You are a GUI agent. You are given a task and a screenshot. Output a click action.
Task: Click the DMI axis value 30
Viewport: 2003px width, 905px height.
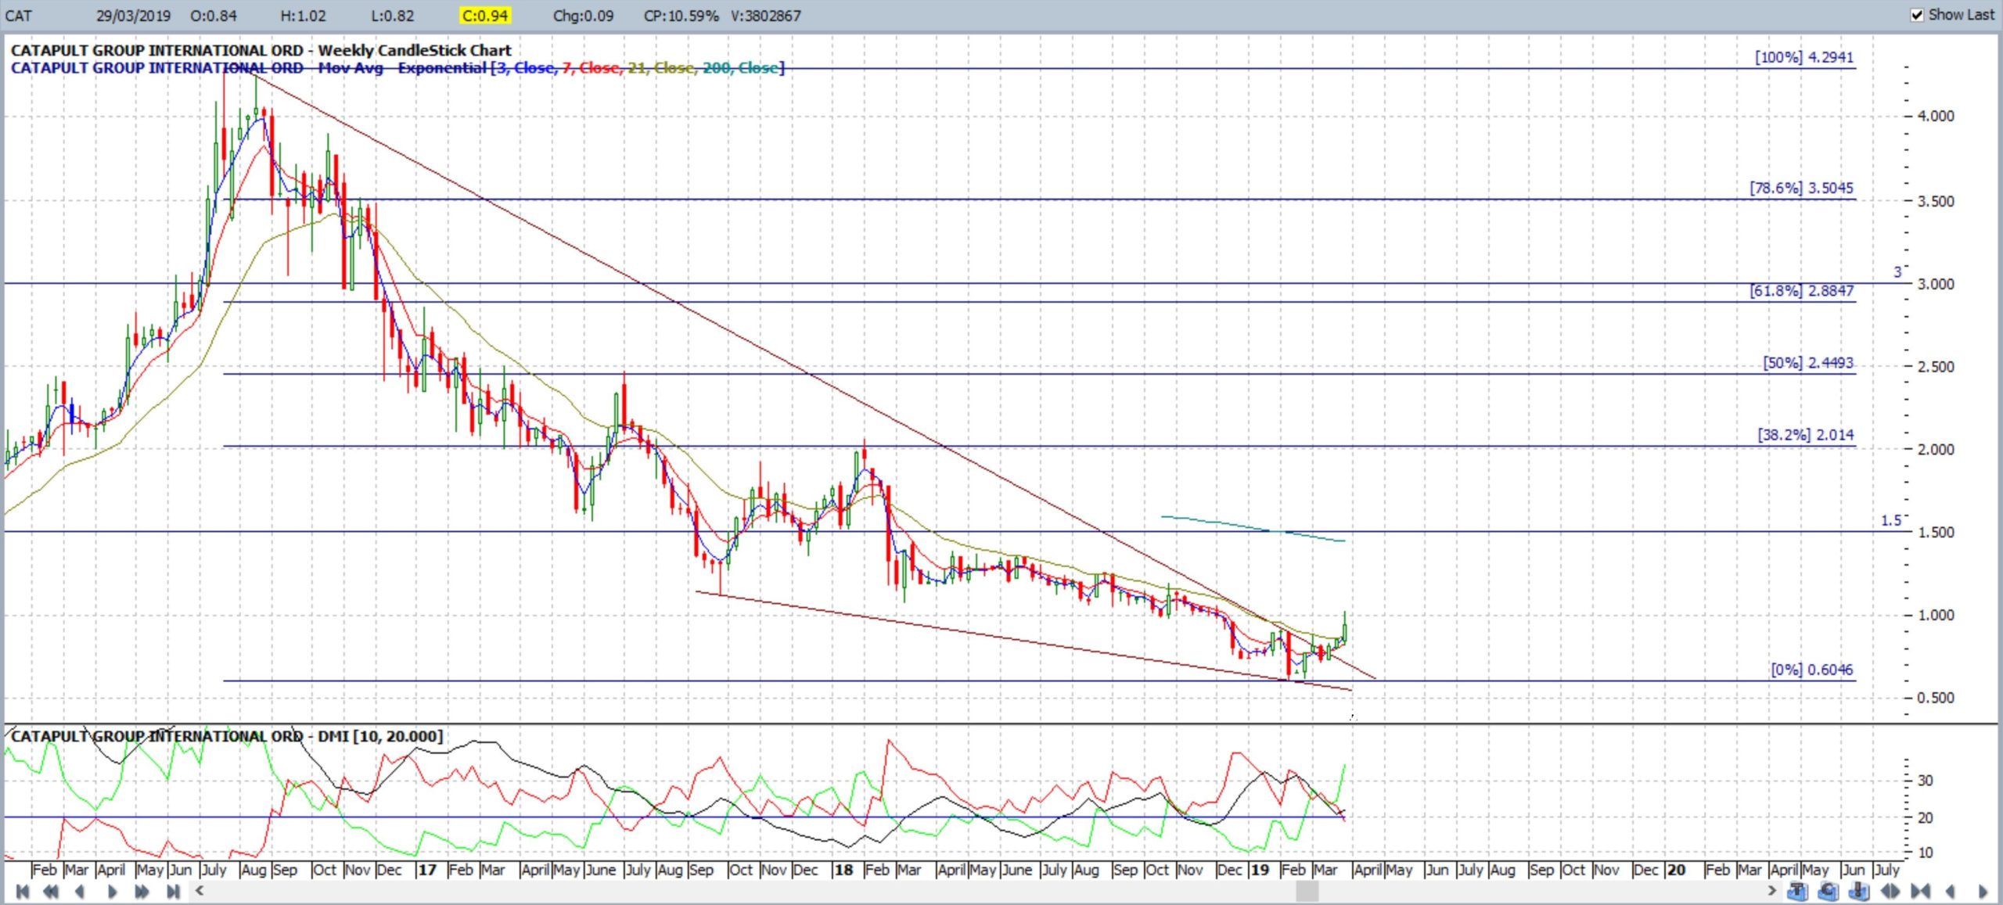(1926, 781)
